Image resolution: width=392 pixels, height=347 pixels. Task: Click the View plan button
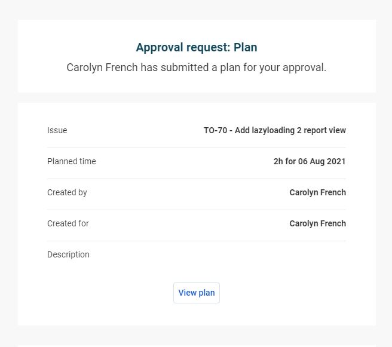click(196, 293)
